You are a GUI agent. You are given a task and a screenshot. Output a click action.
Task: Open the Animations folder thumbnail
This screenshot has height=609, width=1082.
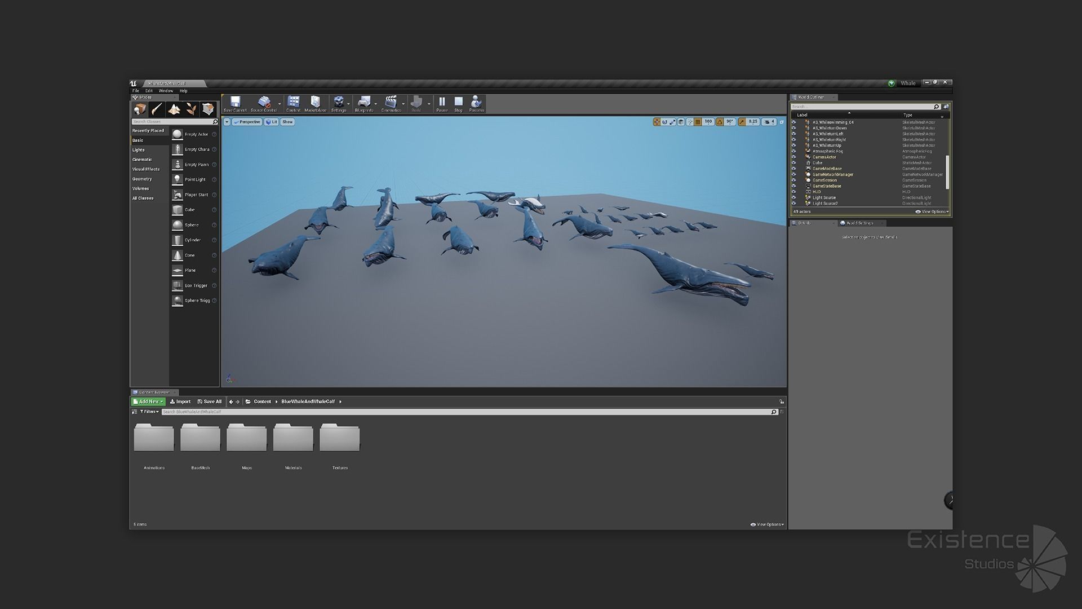154,438
